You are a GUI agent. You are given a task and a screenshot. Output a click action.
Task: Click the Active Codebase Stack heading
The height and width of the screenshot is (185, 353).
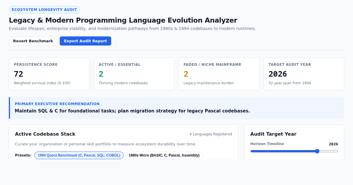tap(45, 134)
